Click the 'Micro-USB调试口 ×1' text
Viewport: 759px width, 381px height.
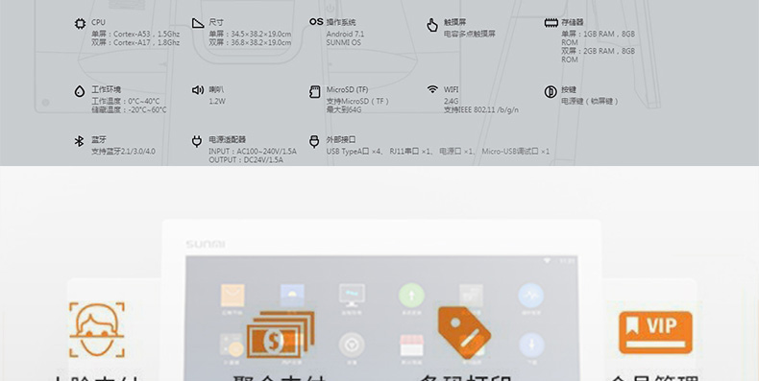pyautogui.click(x=516, y=152)
